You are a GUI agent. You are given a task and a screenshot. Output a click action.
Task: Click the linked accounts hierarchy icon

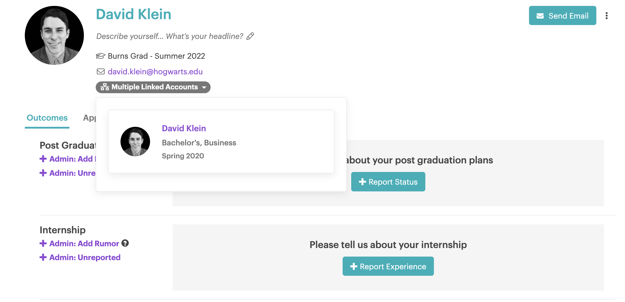pos(105,87)
